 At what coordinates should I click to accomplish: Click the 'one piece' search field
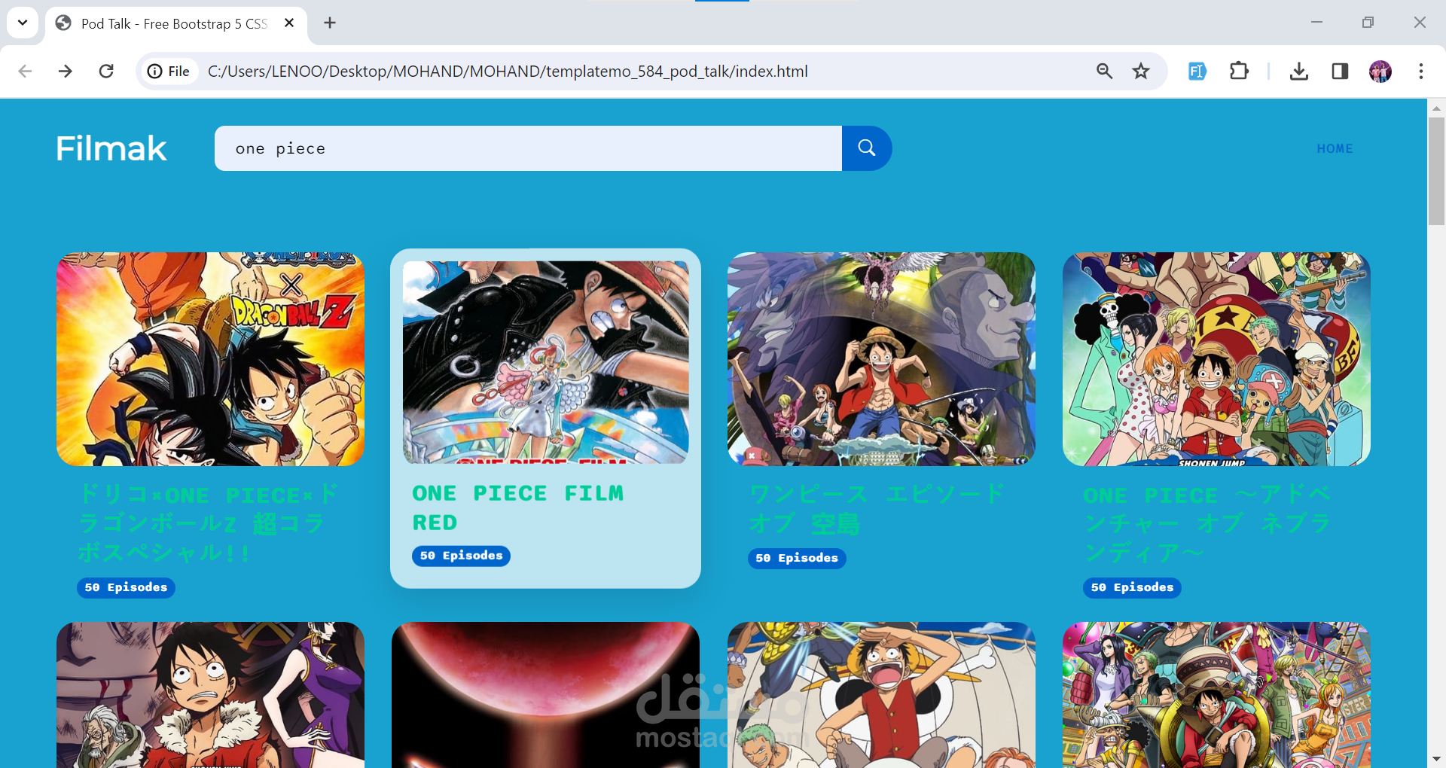528,148
